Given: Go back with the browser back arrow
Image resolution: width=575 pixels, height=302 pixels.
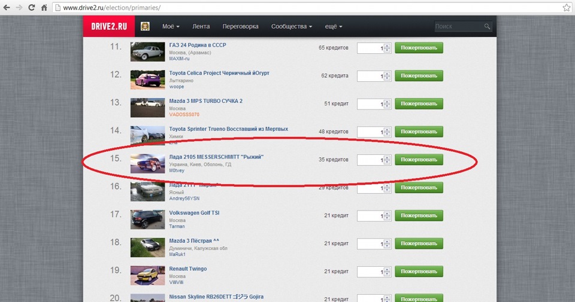Looking at the screenshot, I should coord(7,7).
